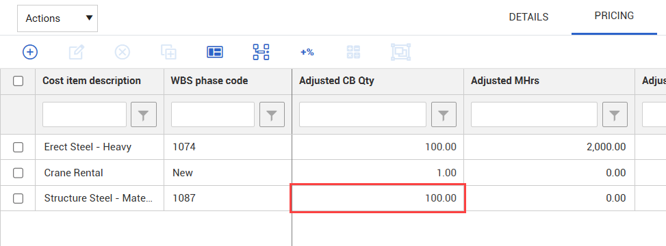Select the Erect Steel - Heavy cell

[x=100, y=147]
